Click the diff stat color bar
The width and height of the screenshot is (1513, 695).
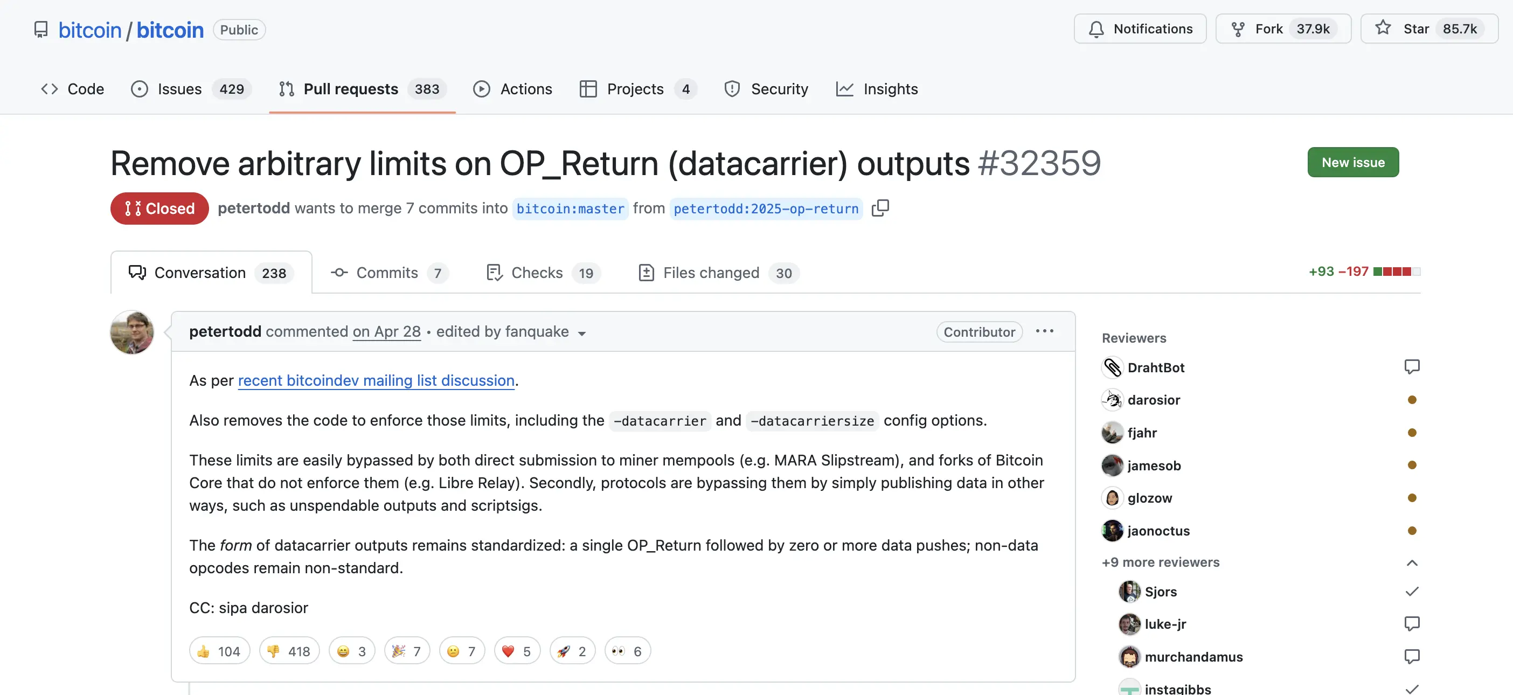(1396, 272)
